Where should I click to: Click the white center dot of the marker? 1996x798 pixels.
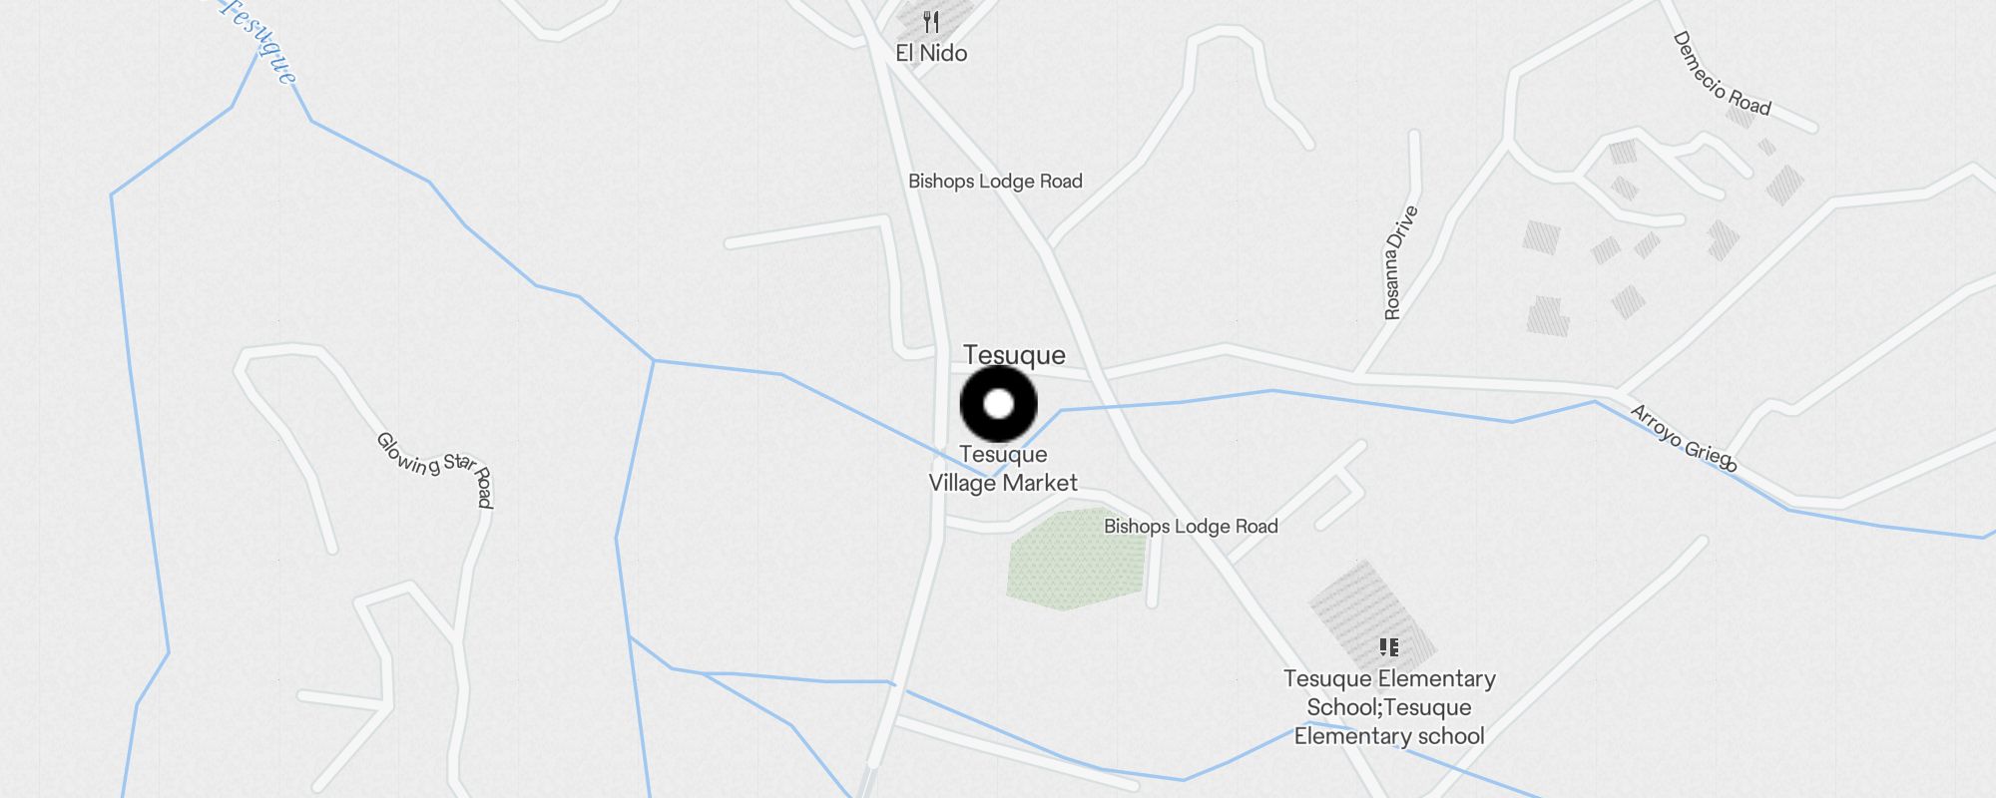tap(999, 404)
